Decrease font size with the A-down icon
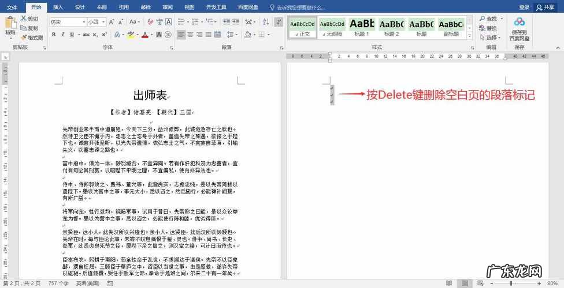Image resolution: width=564 pixels, height=288 pixels. click(x=121, y=22)
